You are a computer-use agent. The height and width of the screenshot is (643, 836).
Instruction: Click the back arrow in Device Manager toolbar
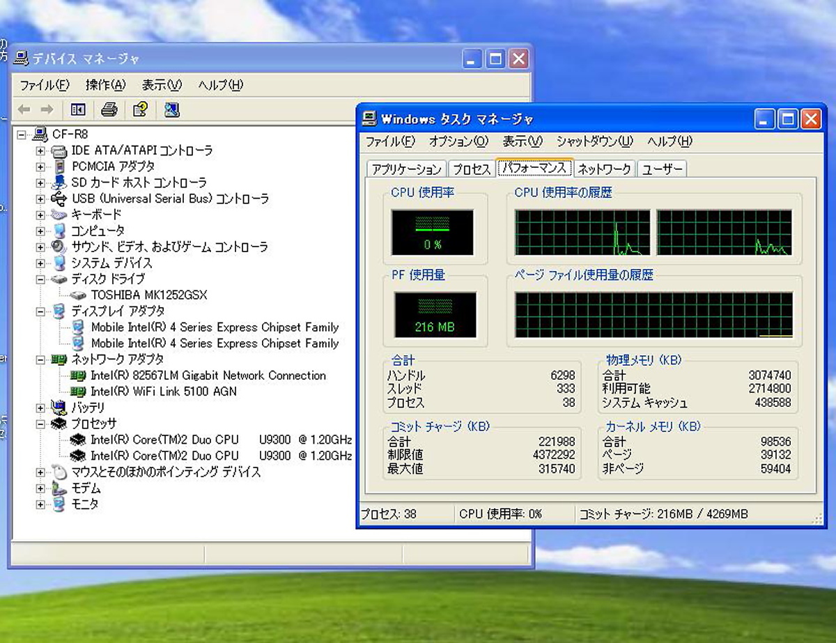click(x=24, y=109)
